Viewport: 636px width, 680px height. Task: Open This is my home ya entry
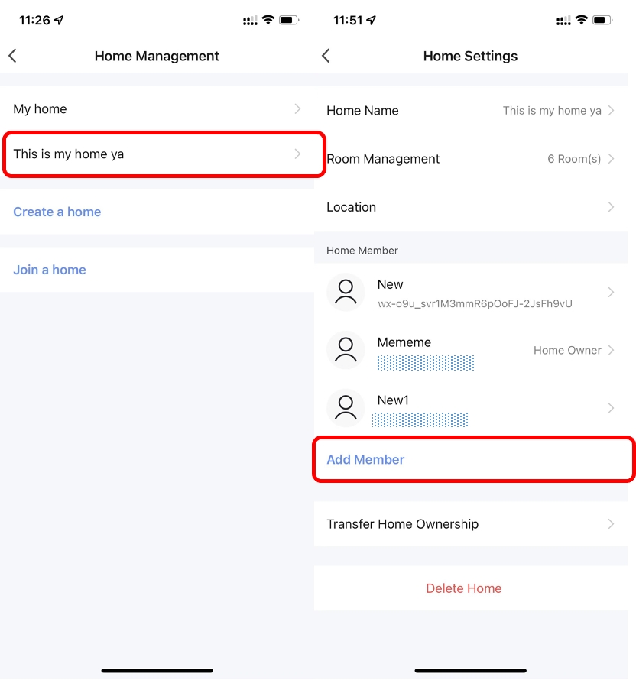pos(157,154)
